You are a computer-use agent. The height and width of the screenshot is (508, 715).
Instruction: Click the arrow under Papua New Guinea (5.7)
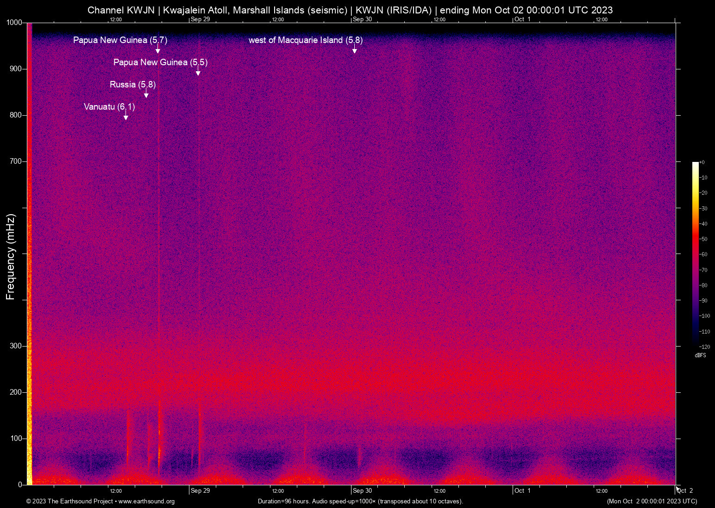pos(158,50)
